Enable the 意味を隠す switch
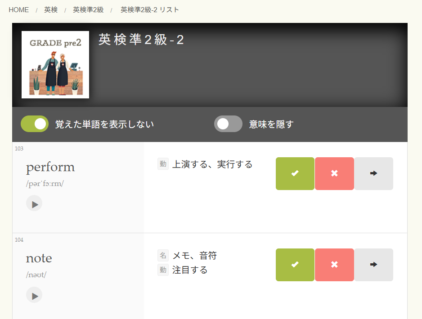Image resolution: width=422 pixels, height=319 pixels. point(228,124)
